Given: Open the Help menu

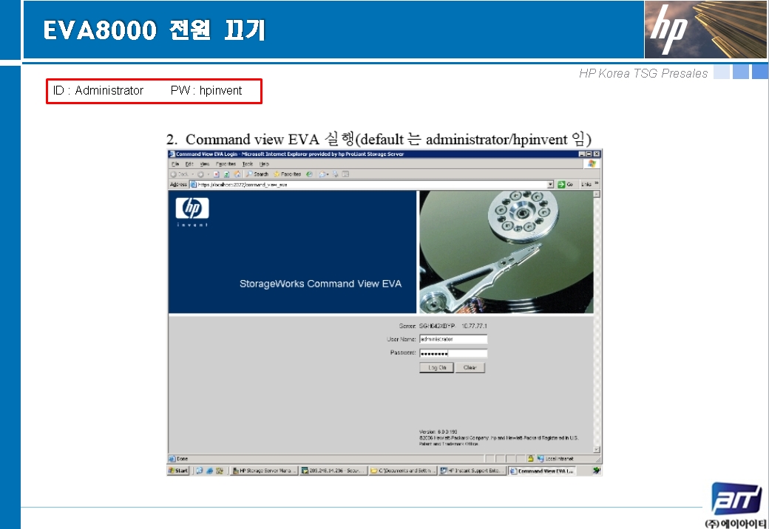Looking at the screenshot, I should click(x=265, y=164).
